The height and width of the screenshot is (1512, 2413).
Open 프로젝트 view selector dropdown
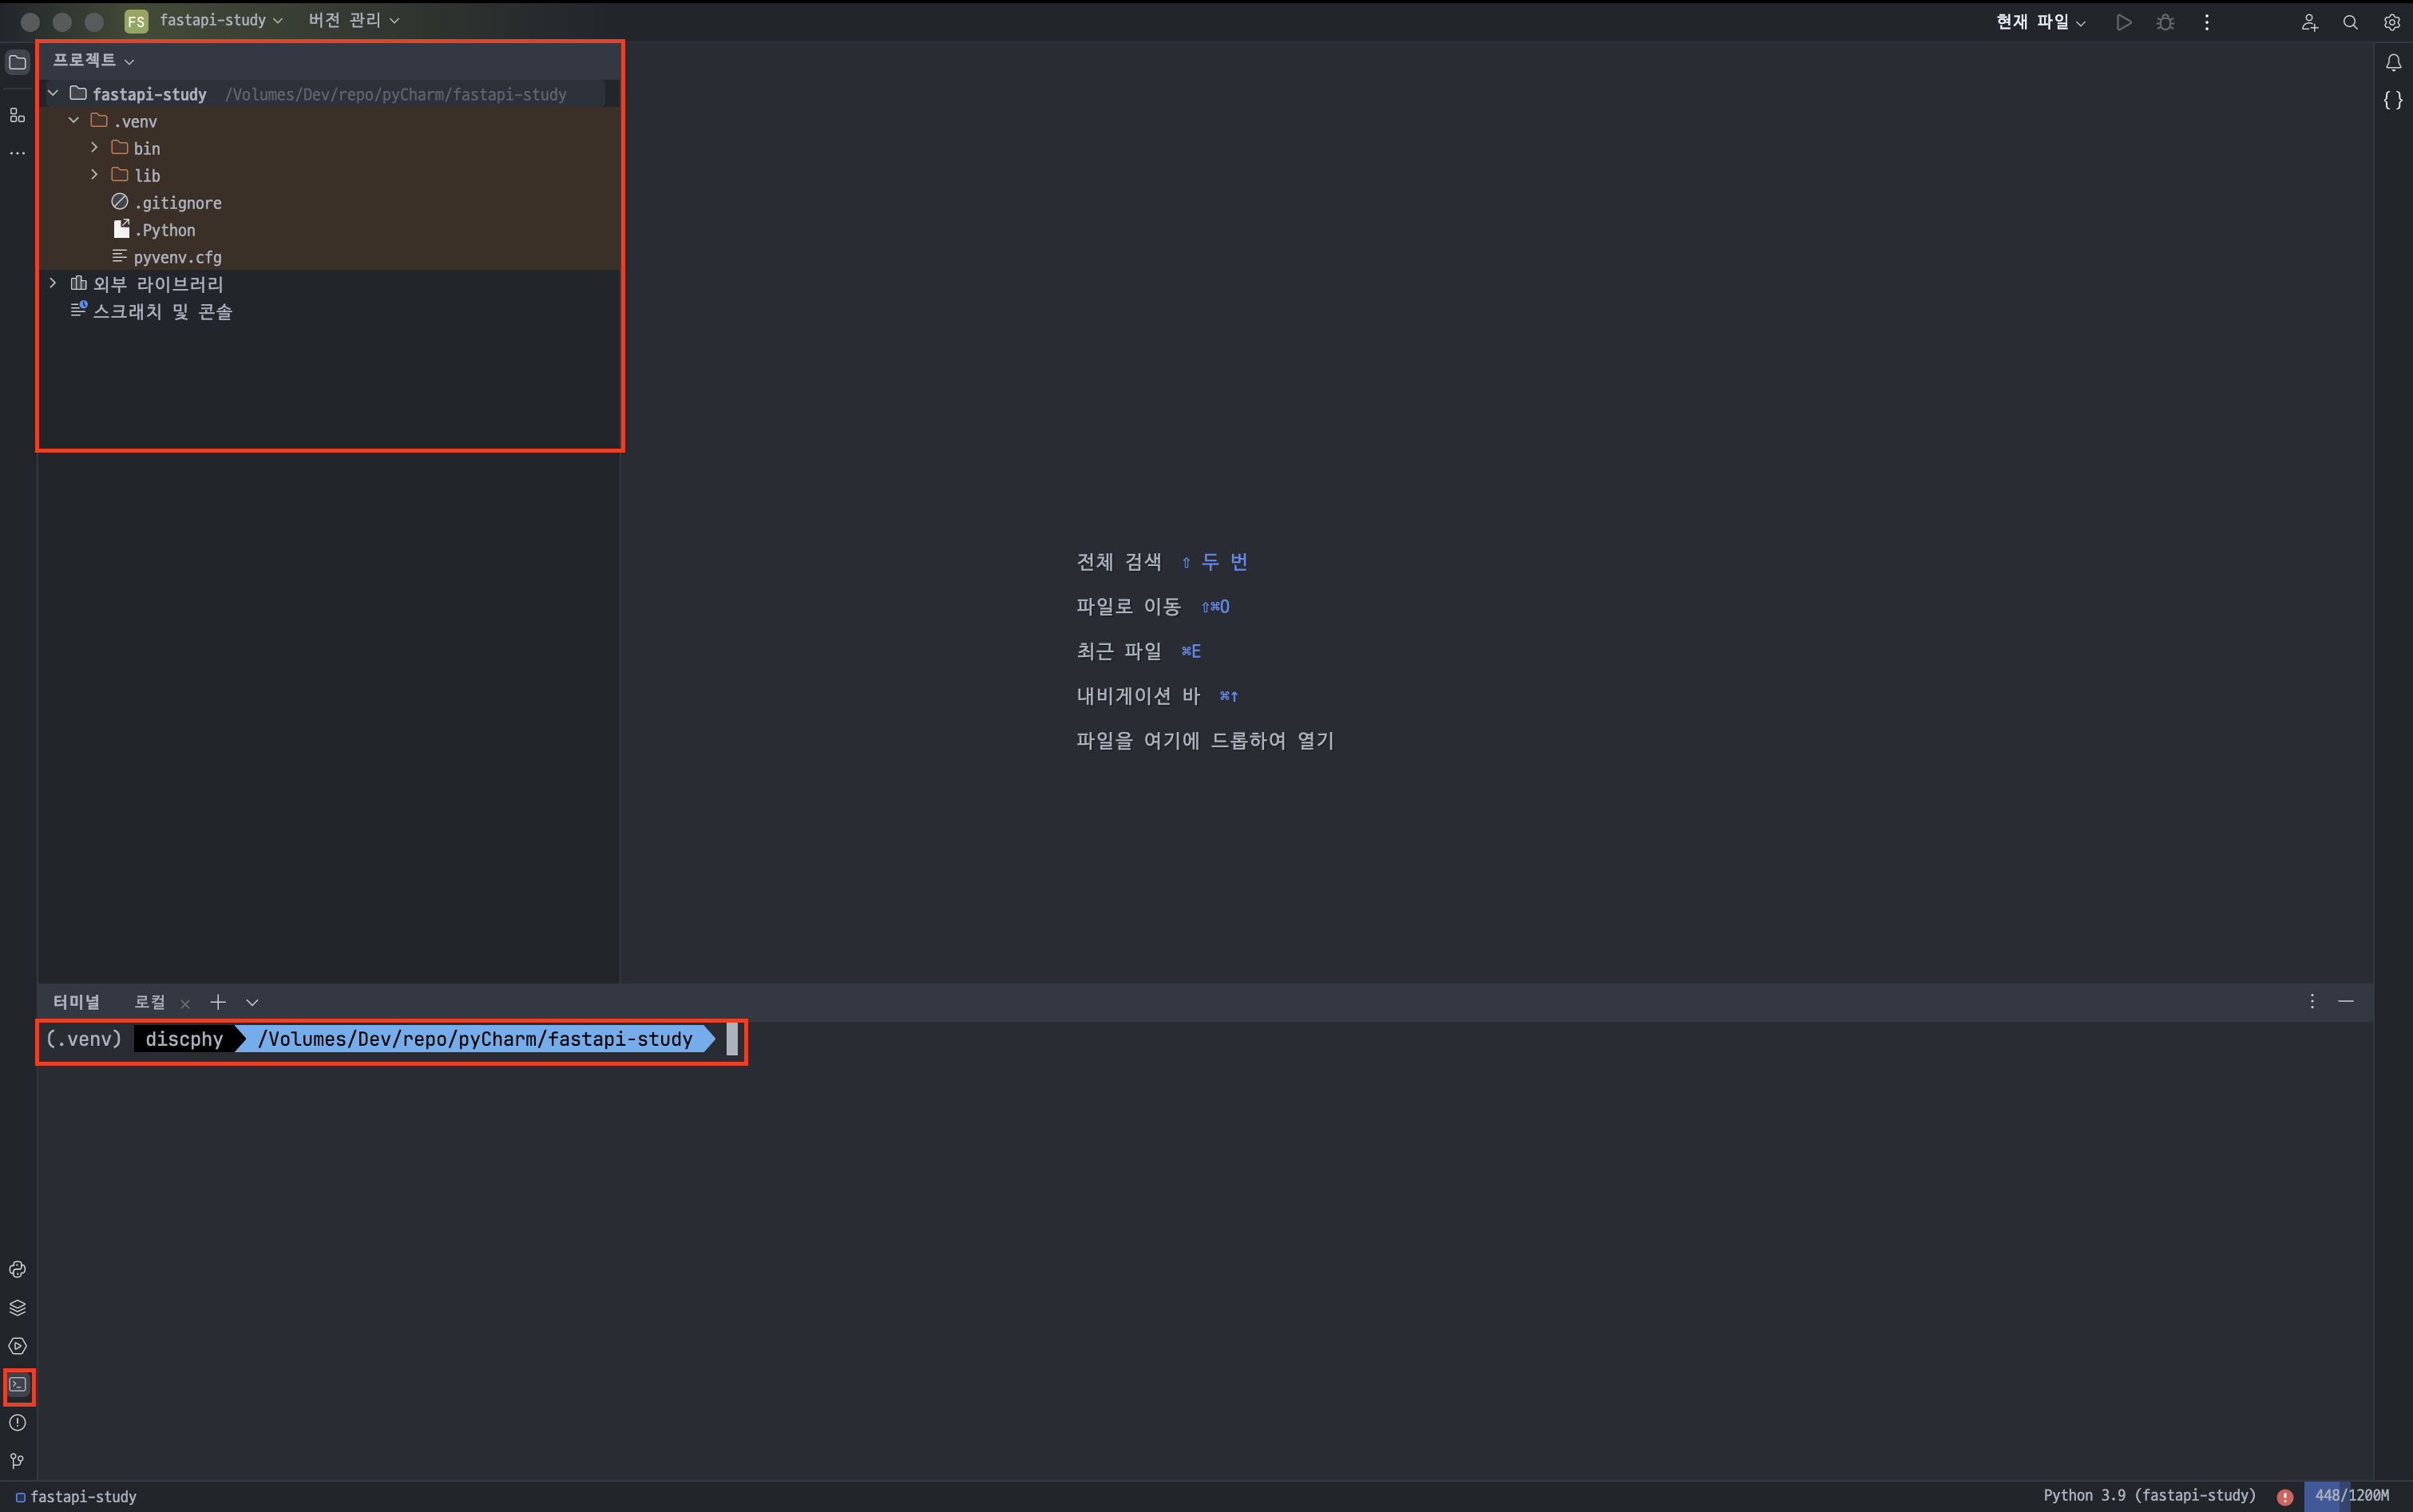[93, 60]
